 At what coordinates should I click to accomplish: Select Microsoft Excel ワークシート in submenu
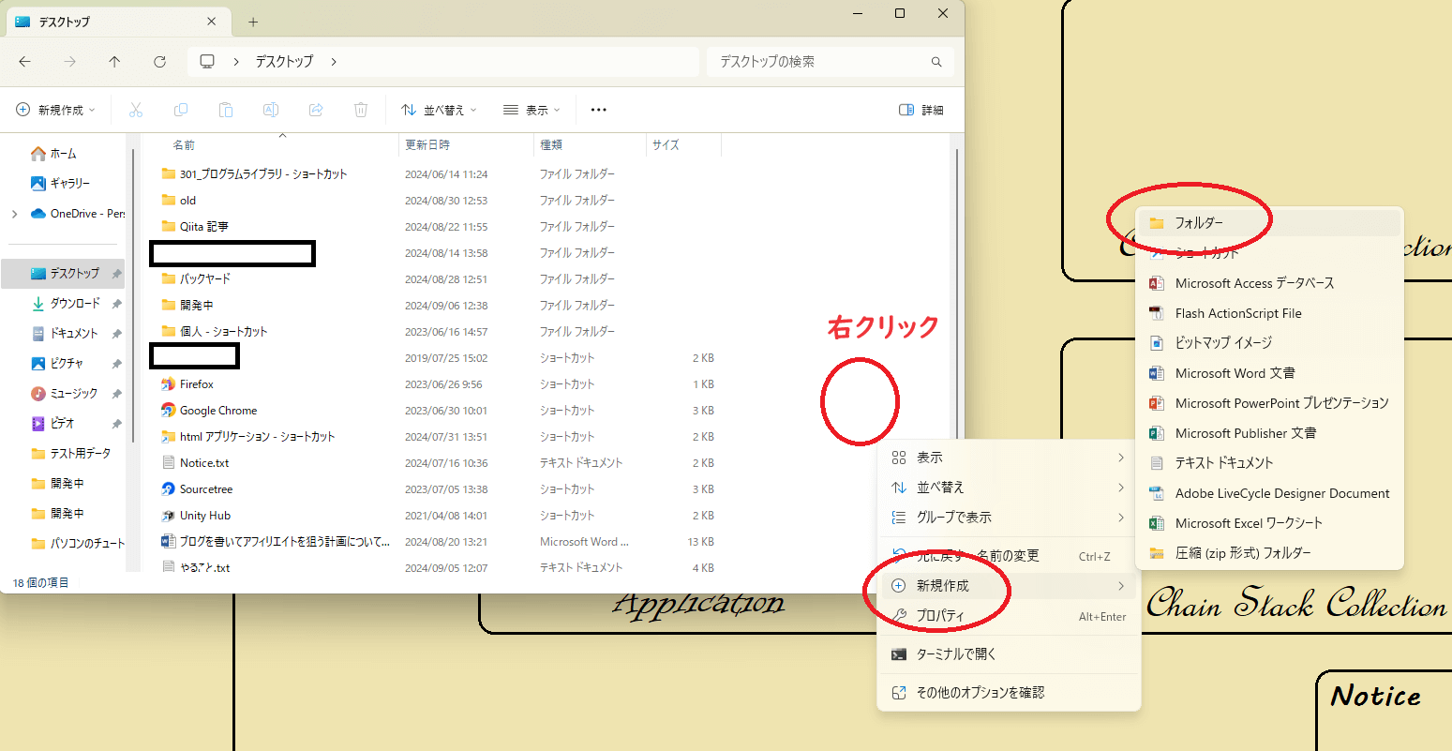[x=1269, y=523]
